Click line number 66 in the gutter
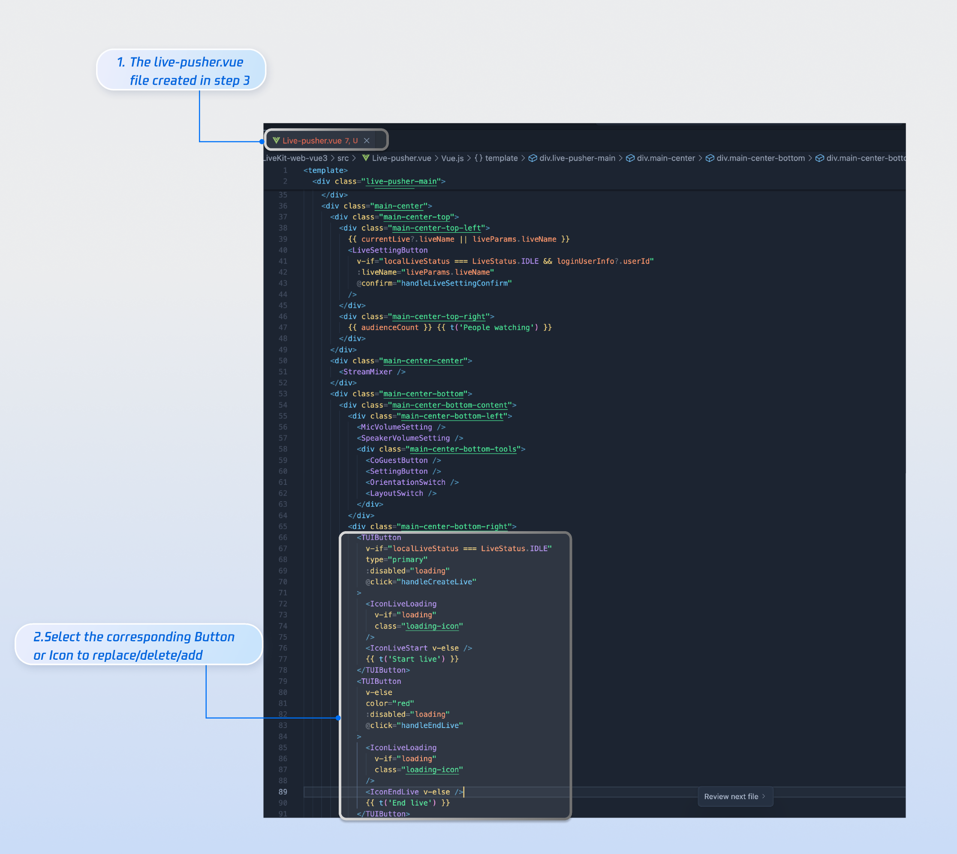The height and width of the screenshot is (854, 957). coord(283,537)
